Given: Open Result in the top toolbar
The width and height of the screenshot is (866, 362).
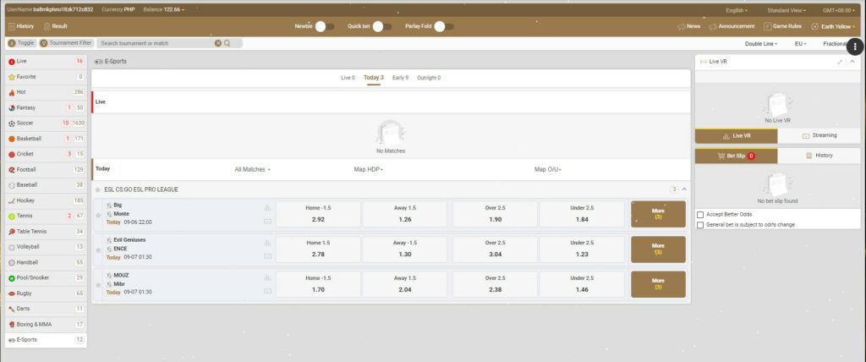Looking at the screenshot, I should 55,26.
